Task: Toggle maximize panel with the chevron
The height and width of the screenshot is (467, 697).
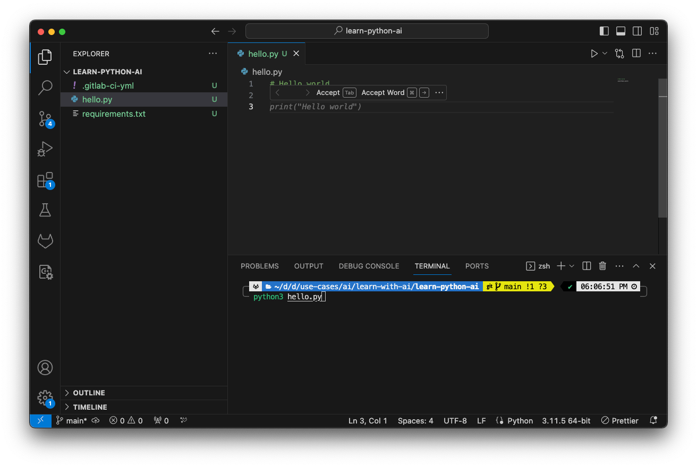Action: pyautogui.click(x=636, y=266)
